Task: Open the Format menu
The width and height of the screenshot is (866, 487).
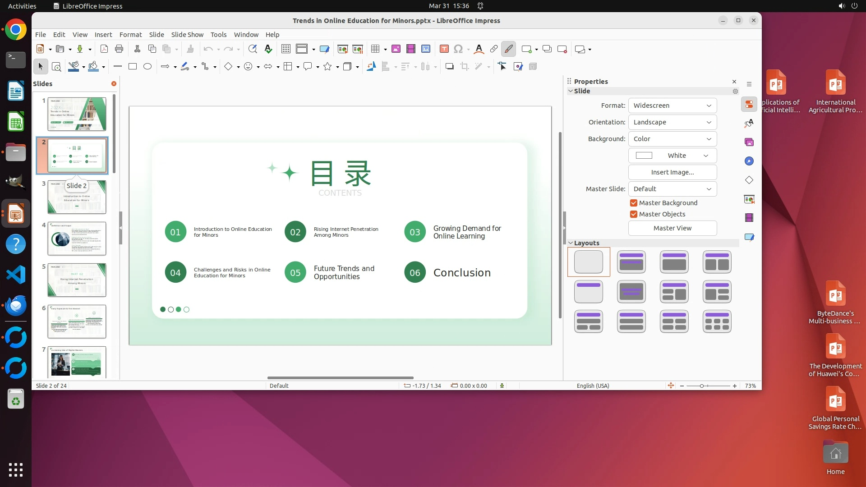Action: [130, 35]
